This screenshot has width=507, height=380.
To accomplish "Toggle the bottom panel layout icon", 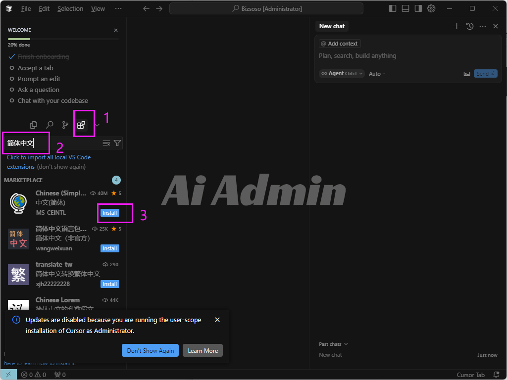I will click(x=406, y=9).
